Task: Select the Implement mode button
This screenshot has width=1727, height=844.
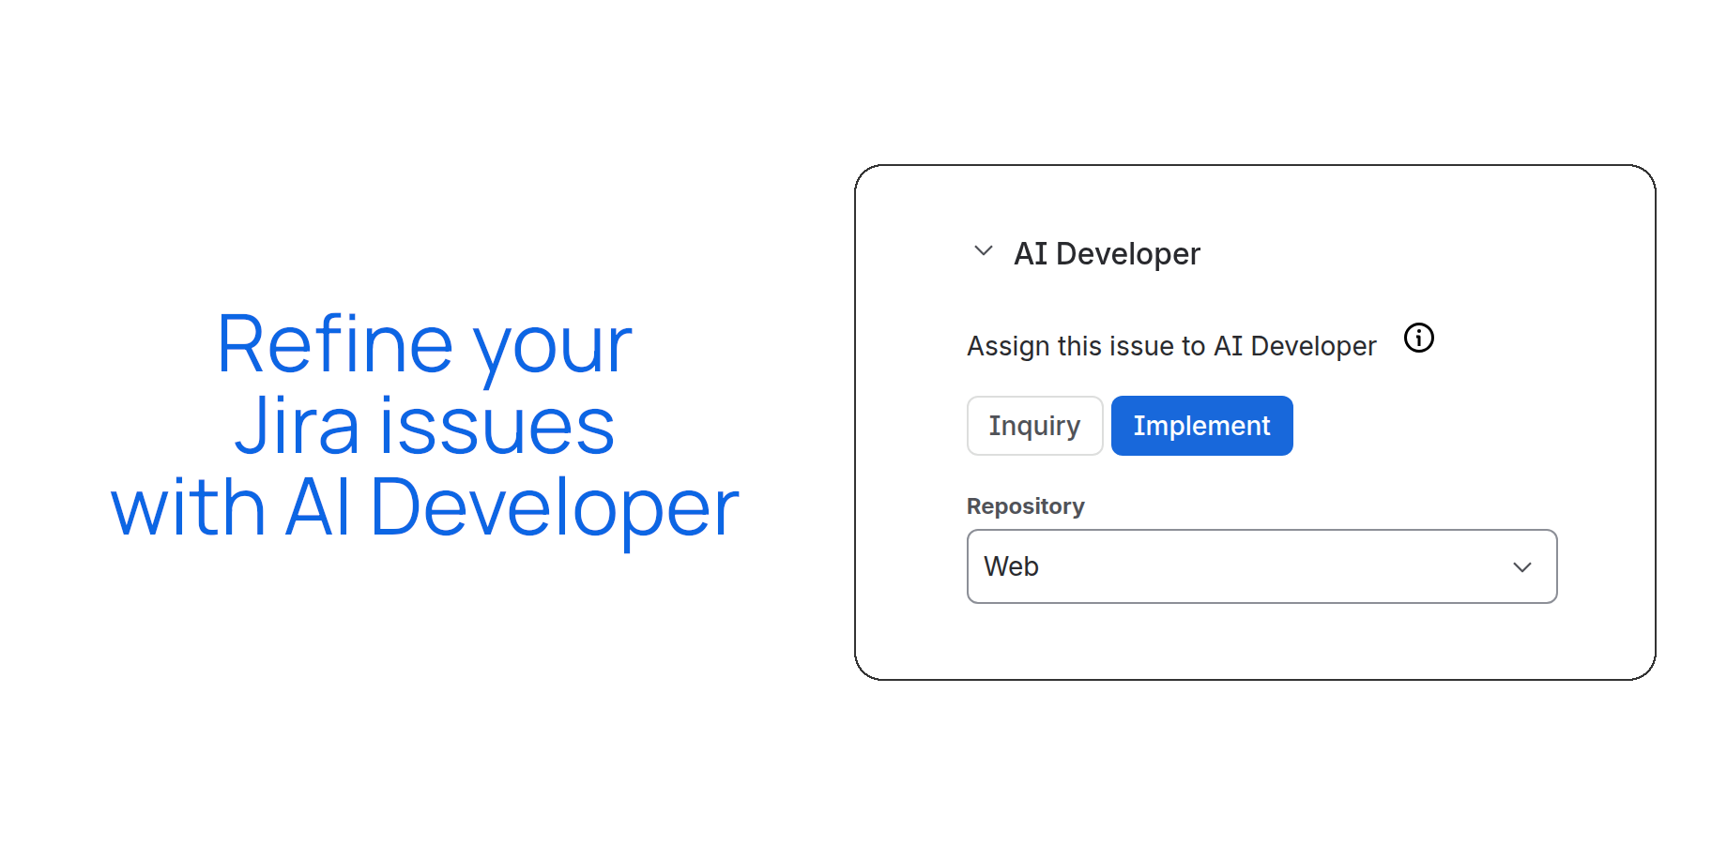Action: [x=1201, y=426]
